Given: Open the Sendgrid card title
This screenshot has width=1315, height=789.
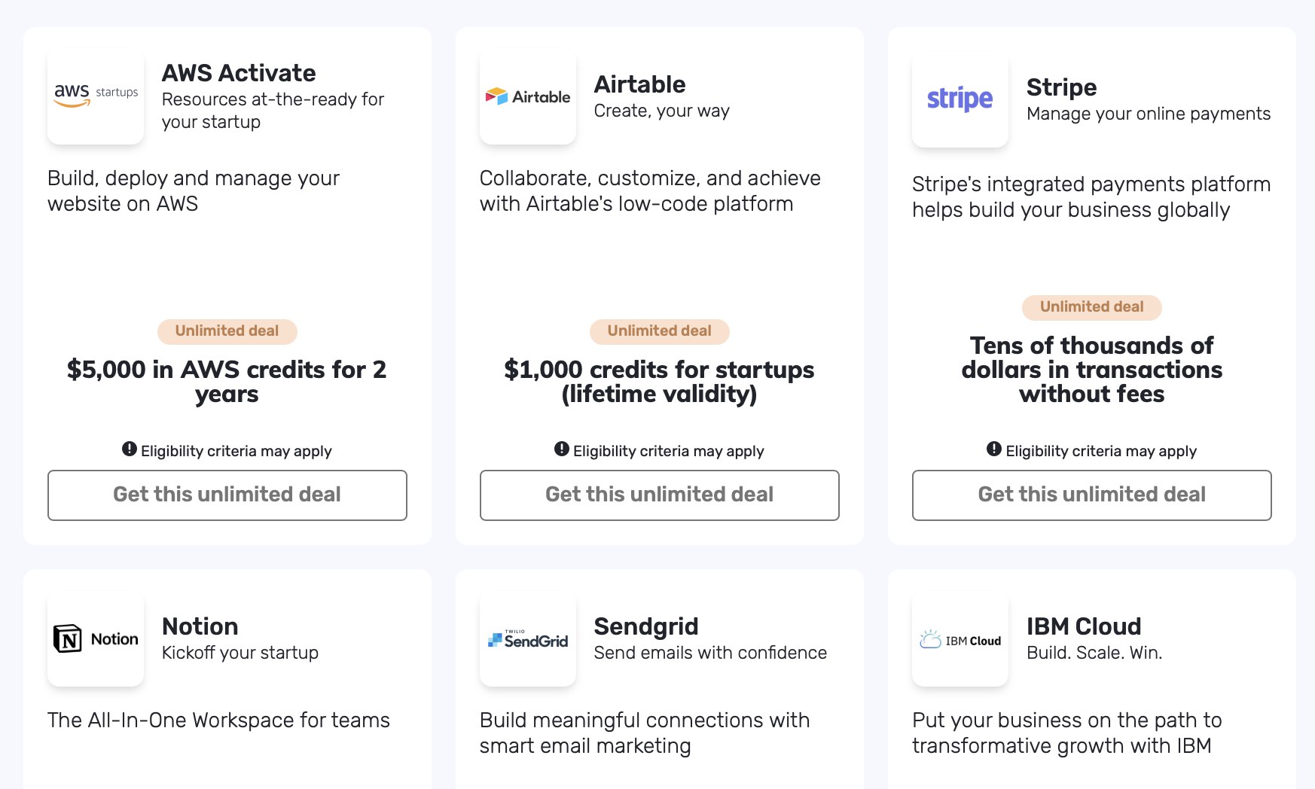Looking at the screenshot, I should tap(646, 626).
